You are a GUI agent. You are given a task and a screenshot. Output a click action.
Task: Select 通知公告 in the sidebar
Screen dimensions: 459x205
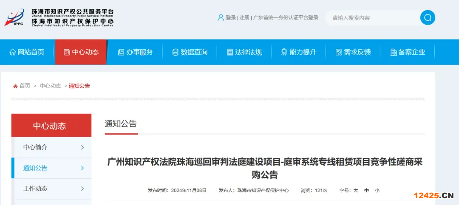[x=51, y=168]
